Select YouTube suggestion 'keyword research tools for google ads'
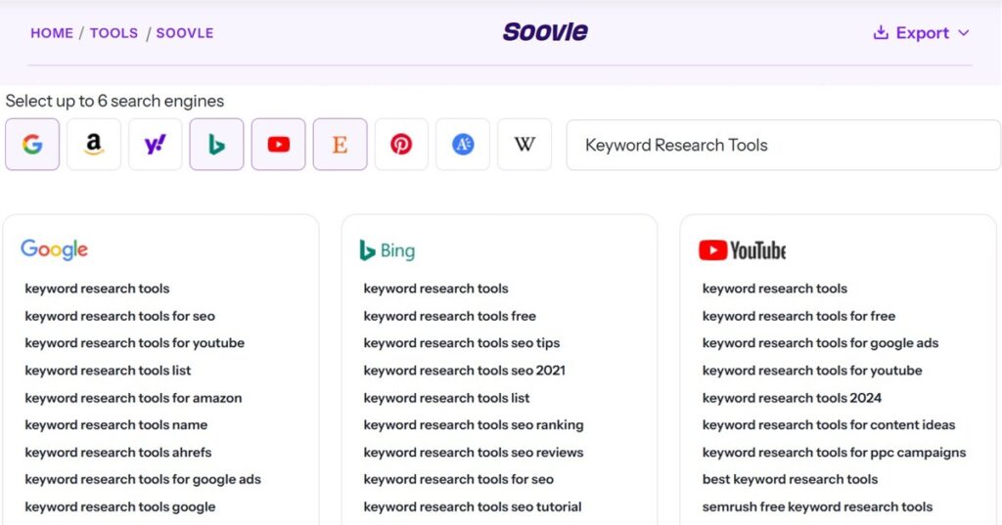 (821, 343)
